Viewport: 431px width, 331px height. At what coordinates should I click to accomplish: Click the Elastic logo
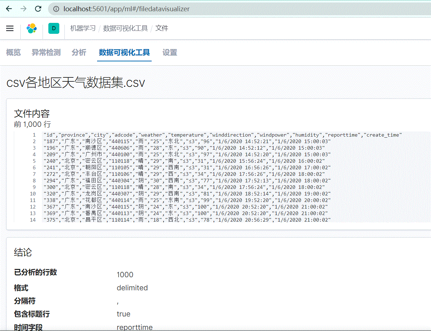click(32, 28)
